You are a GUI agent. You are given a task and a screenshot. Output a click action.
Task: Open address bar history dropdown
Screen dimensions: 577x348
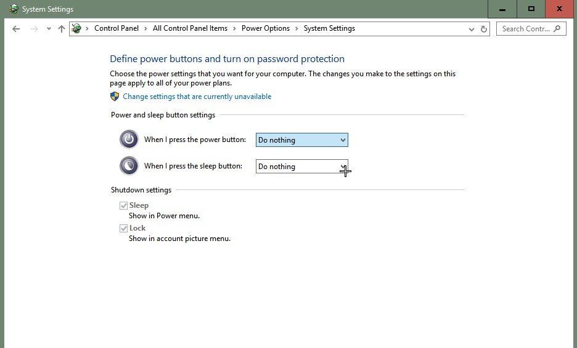[x=472, y=29]
